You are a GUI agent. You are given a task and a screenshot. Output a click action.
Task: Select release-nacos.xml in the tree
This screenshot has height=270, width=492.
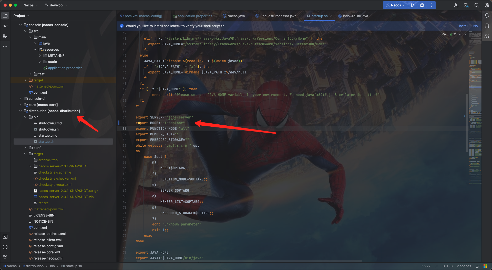(48, 258)
